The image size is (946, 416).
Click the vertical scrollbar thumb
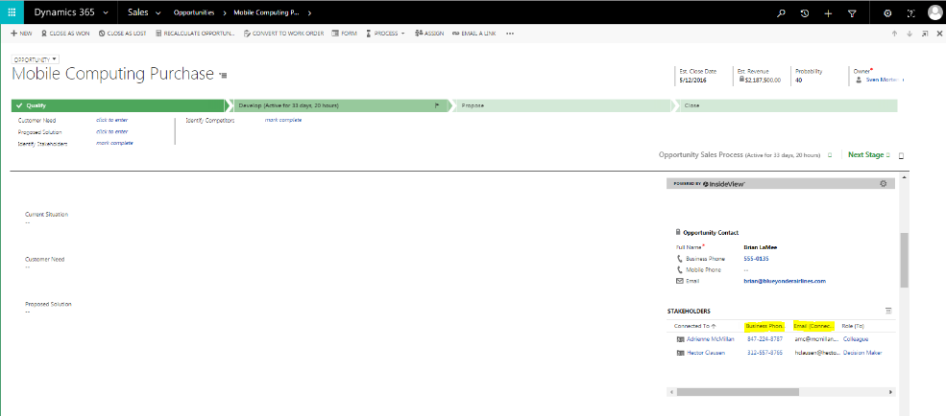903,260
